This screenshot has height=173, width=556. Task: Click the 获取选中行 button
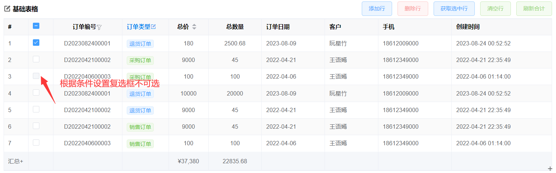[454, 9]
